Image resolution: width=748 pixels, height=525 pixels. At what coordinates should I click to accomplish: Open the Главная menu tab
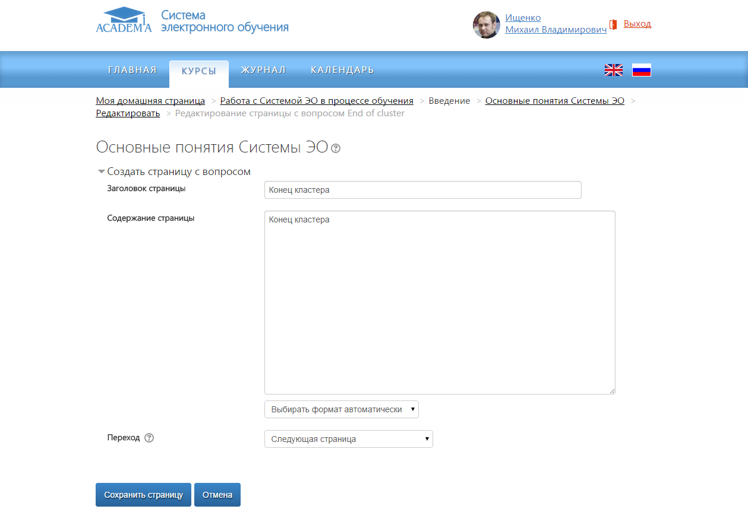tap(132, 70)
